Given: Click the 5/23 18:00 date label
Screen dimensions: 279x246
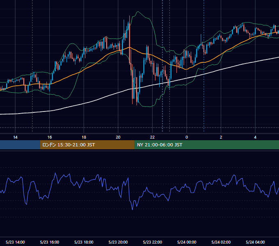Looking at the screenshot, I should (x=84, y=242).
